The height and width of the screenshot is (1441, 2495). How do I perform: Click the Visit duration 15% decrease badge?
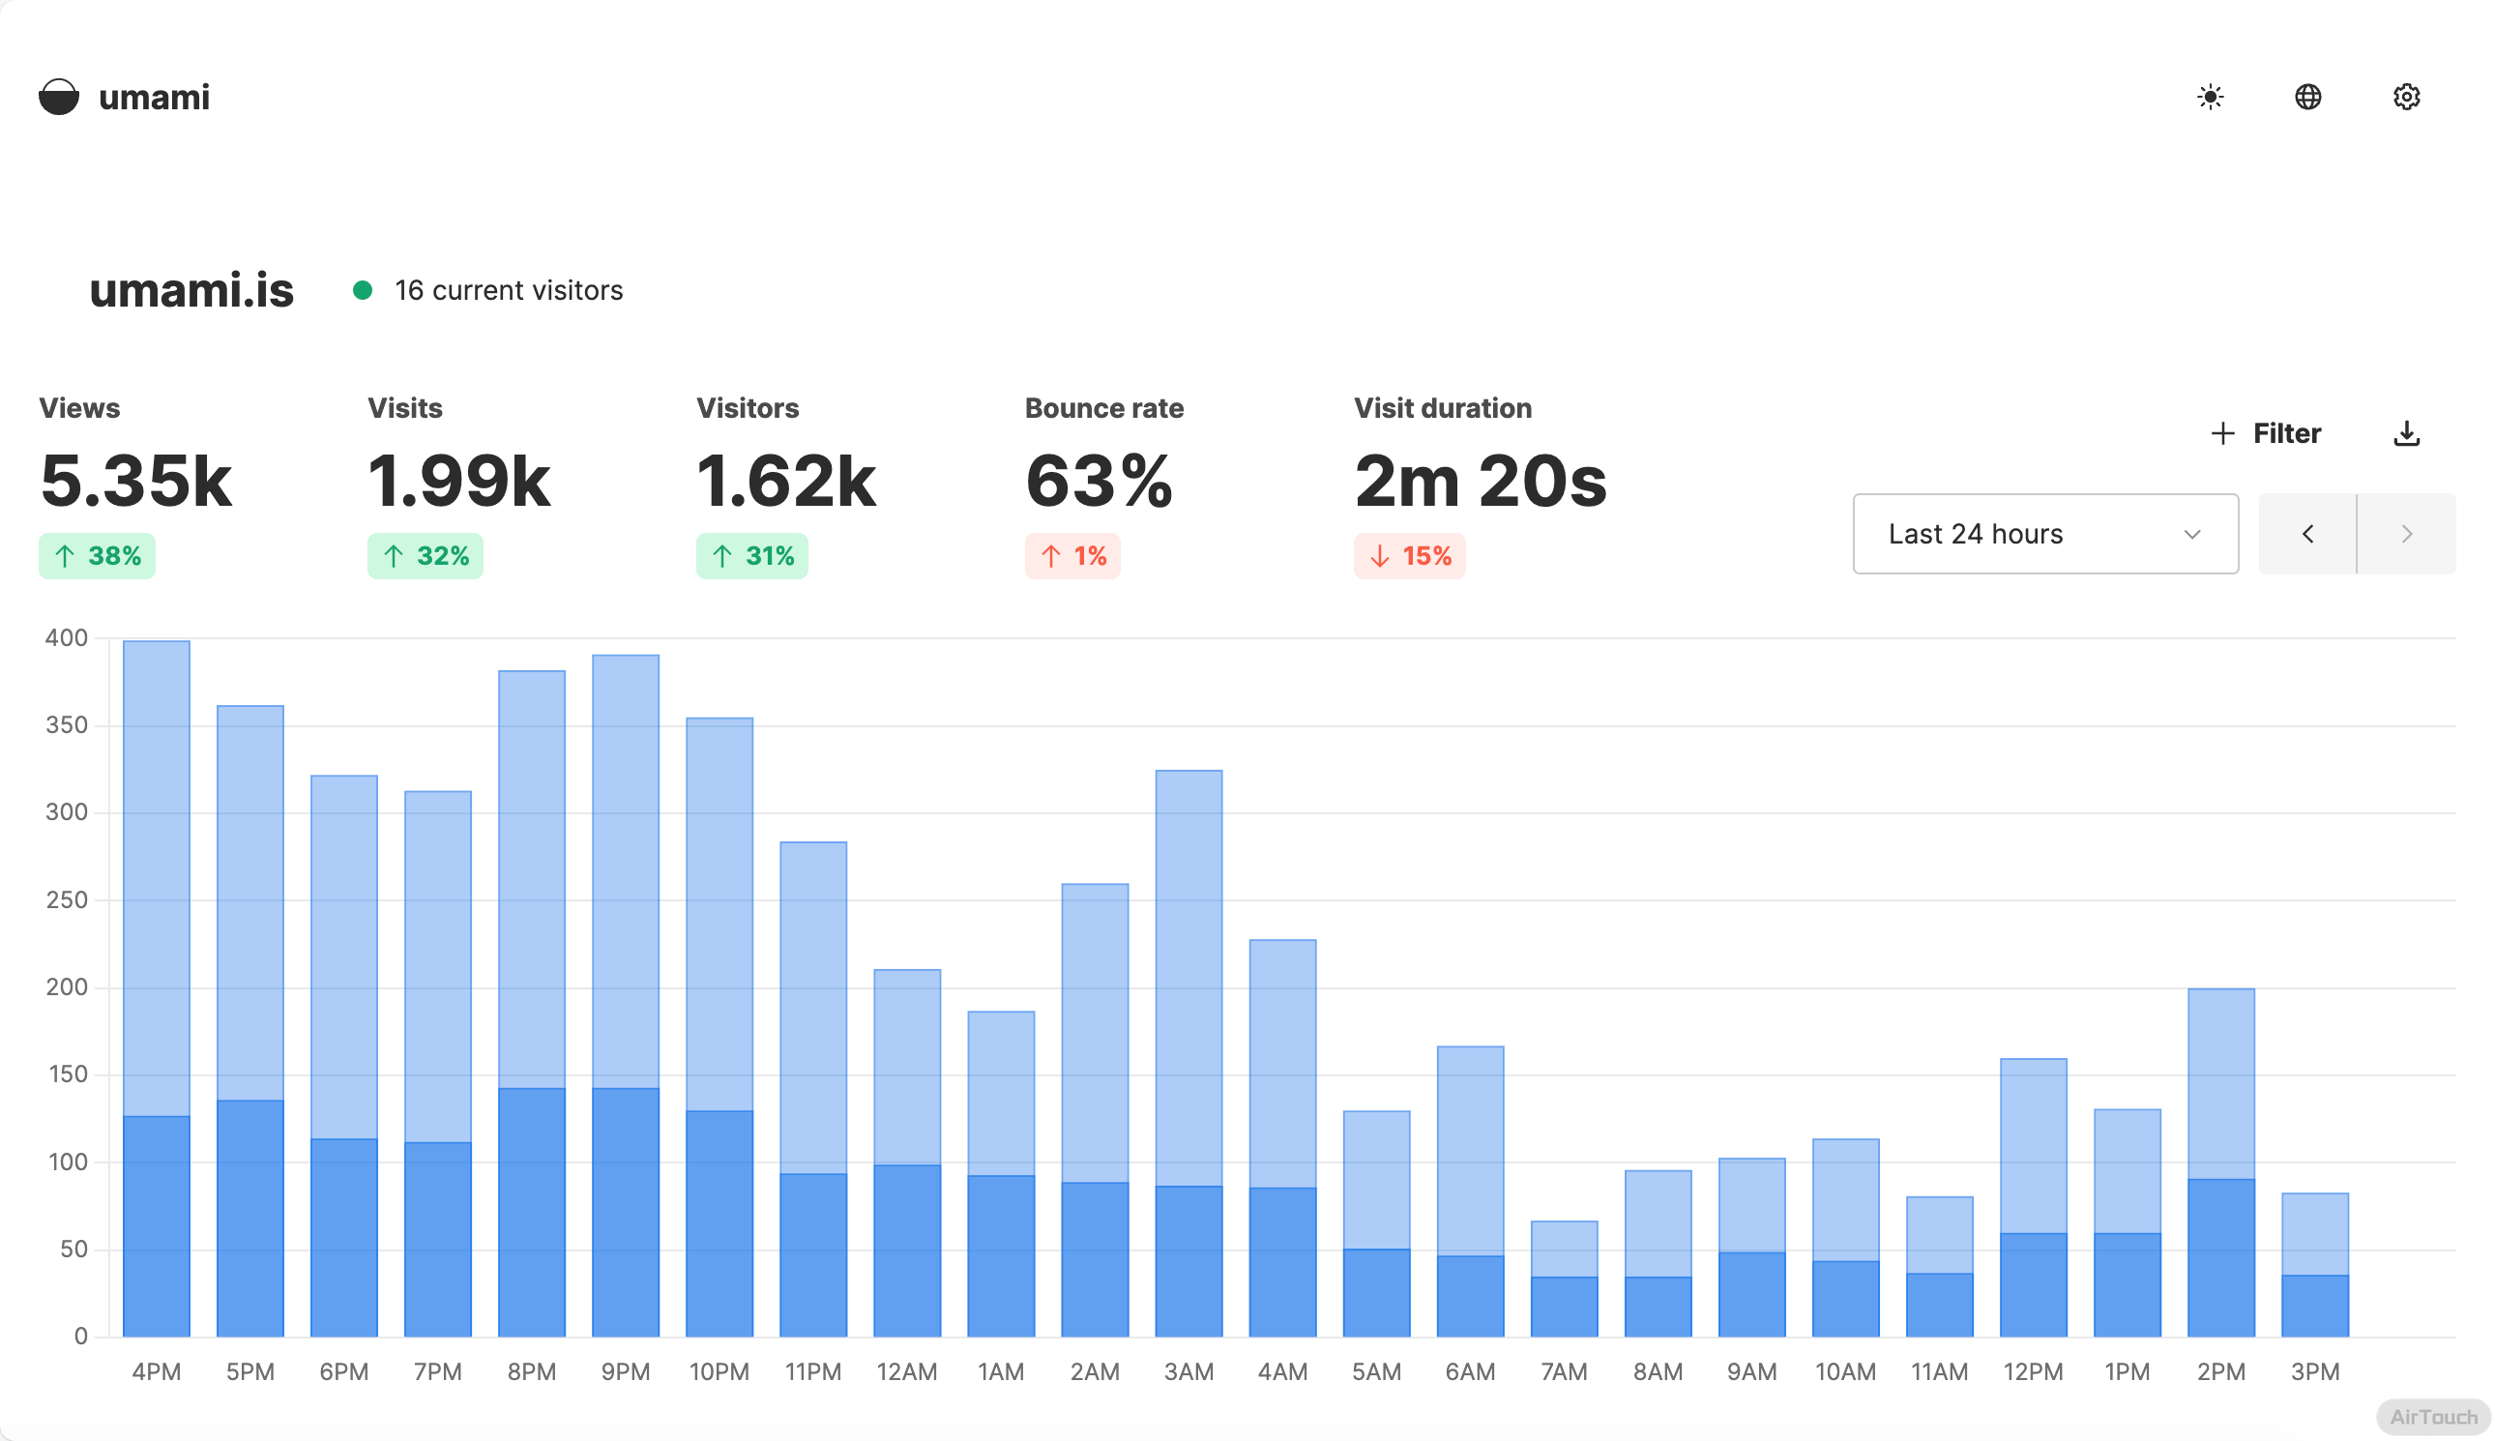pyautogui.click(x=1408, y=556)
